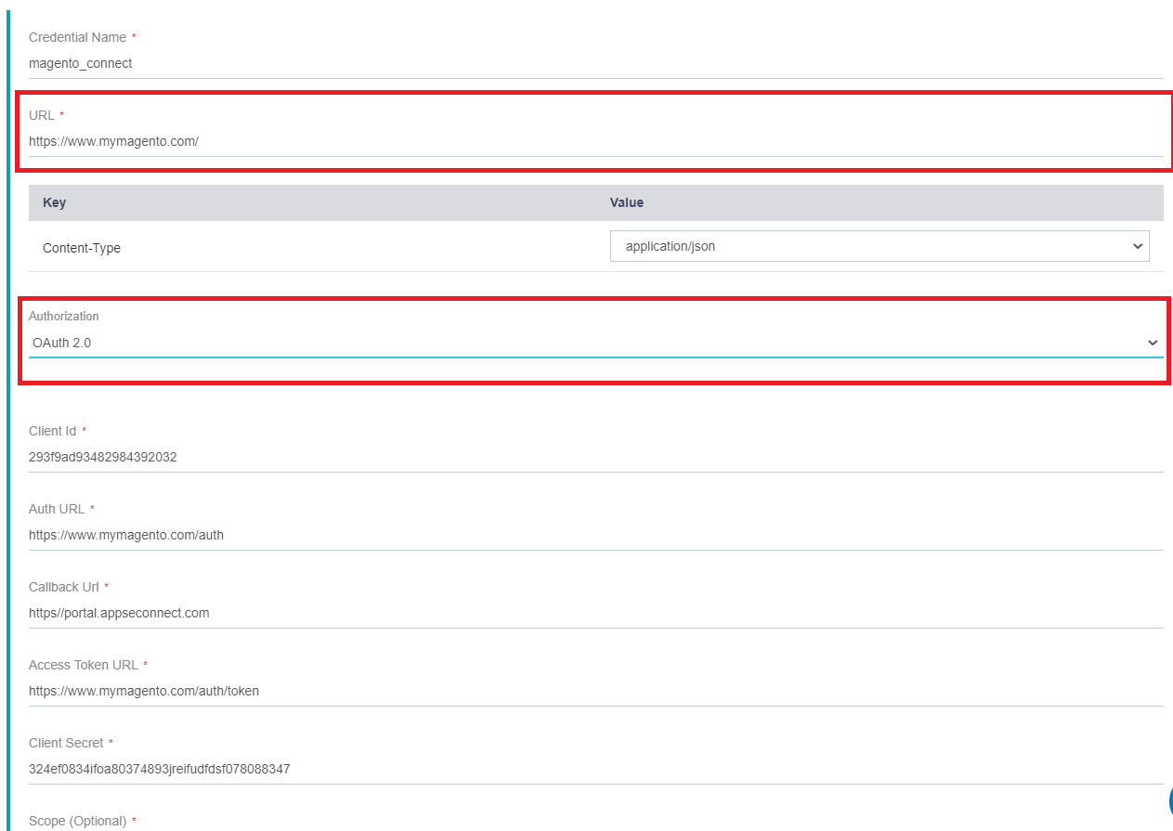This screenshot has width=1173, height=831.
Task: Click the Content-Type key cell
Action: point(82,248)
